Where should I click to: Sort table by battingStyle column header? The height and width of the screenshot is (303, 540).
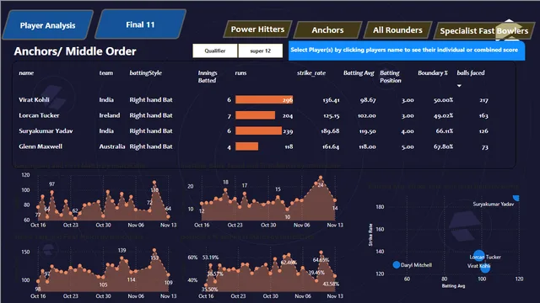[x=146, y=73]
